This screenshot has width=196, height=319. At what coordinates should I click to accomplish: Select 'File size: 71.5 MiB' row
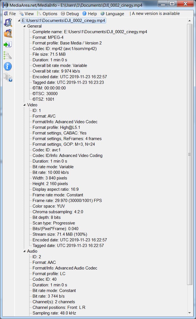pyautogui.click(x=49, y=54)
